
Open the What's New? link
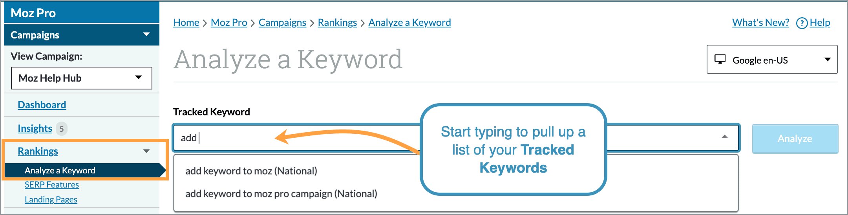pyautogui.click(x=760, y=23)
